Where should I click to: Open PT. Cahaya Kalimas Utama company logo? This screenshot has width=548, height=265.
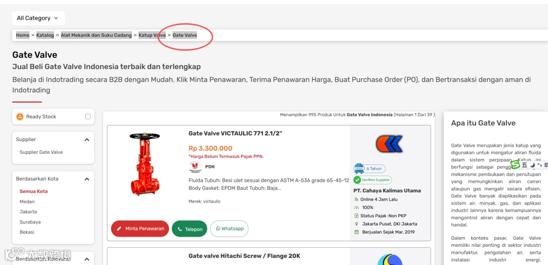[389, 144]
